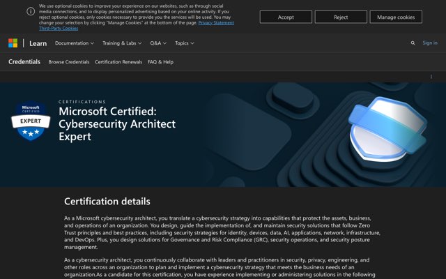Viewport: 446px width, 279px height.
Task: Open the search magnifier icon
Action: (413, 43)
